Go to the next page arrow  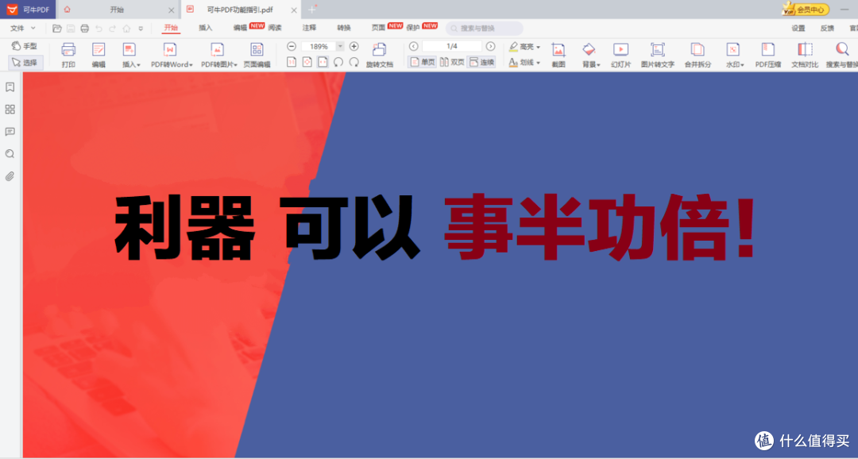491,47
